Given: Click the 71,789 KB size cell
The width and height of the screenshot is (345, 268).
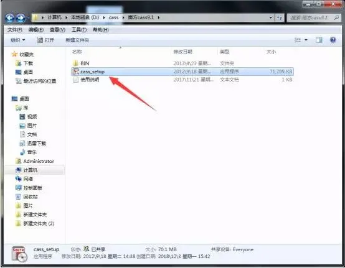Looking at the screenshot, I should tap(281, 72).
